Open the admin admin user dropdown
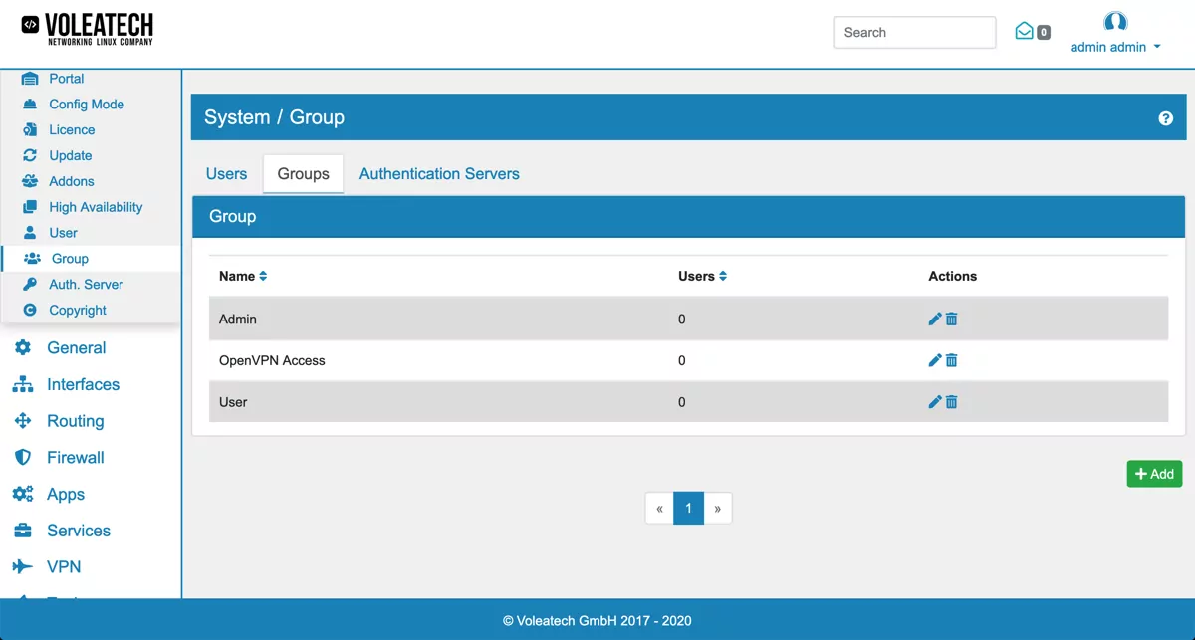Screen dimensions: 1195x640 1115,45
